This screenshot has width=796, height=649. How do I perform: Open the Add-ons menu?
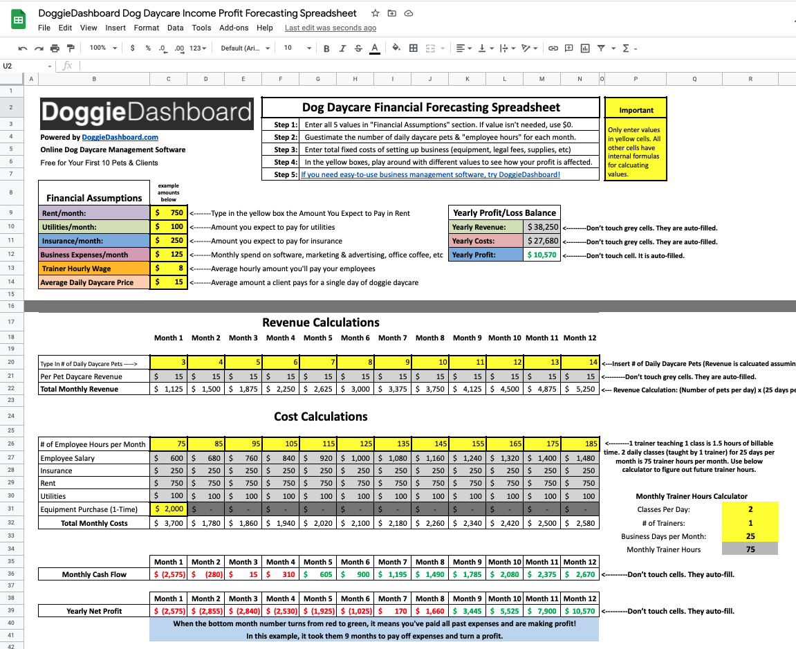pos(234,28)
